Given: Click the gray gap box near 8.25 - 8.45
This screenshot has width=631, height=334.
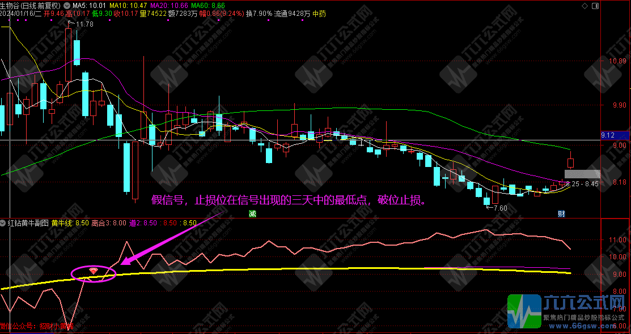Looking at the screenshot, I should [x=581, y=174].
